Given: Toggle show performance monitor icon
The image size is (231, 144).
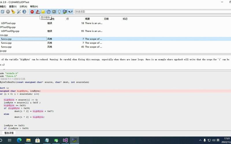Looking at the screenshot, I should pos(54,12).
